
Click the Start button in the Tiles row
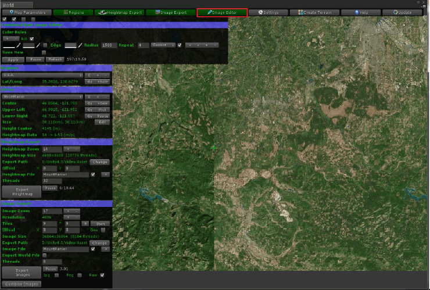click(100, 224)
